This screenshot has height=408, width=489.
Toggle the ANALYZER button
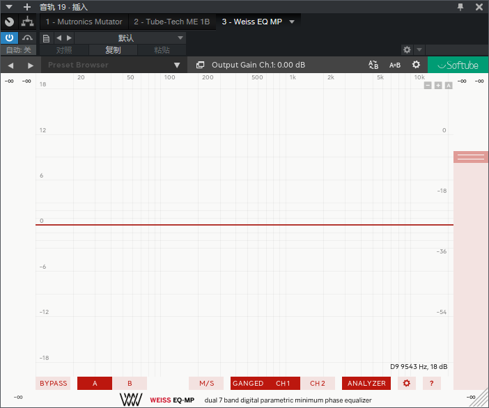click(366, 384)
